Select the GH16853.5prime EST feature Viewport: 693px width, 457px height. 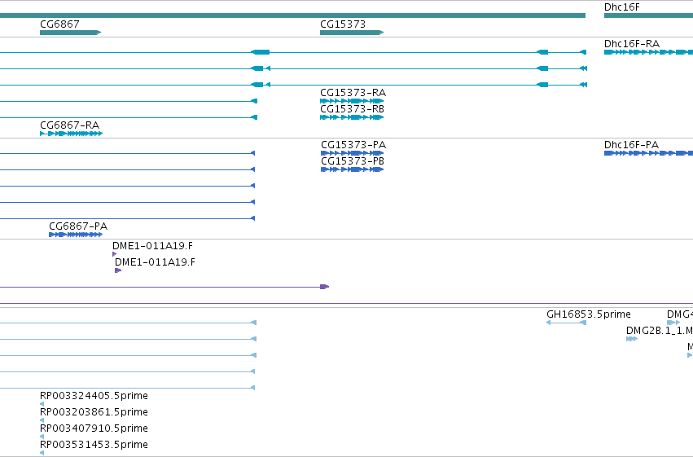(x=566, y=323)
